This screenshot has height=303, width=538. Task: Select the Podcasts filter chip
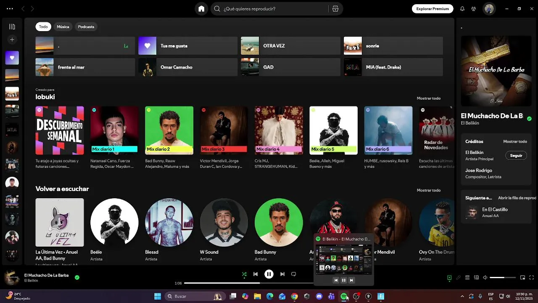pos(86,27)
